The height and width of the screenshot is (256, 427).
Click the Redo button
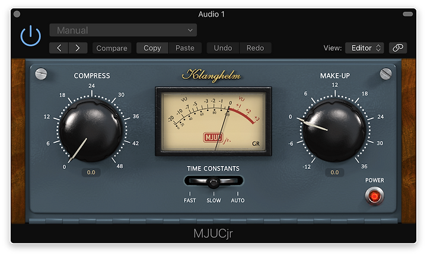click(x=255, y=48)
